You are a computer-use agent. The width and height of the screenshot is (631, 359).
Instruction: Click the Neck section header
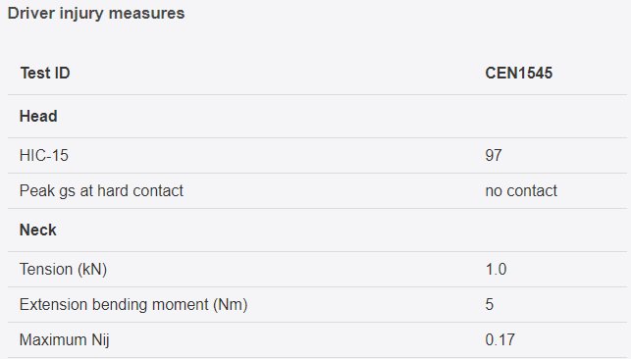pyautogui.click(x=38, y=230)
